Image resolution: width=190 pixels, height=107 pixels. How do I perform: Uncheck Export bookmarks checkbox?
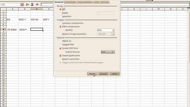(60, 56)
